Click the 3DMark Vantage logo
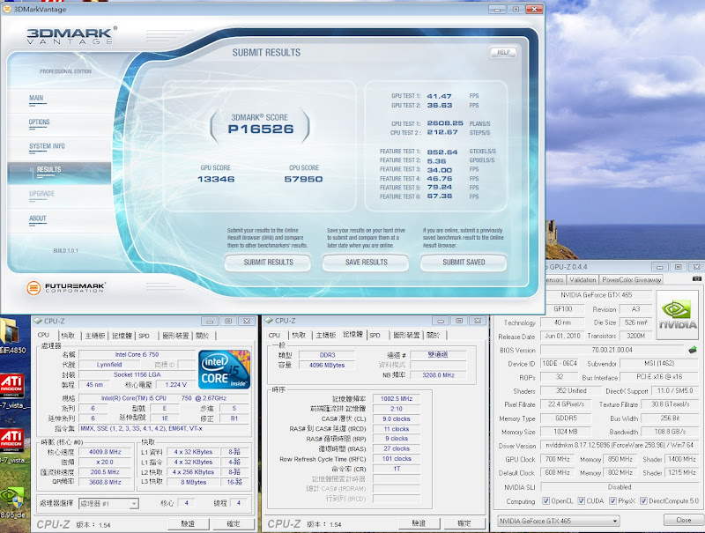 (x=71, y=35)
